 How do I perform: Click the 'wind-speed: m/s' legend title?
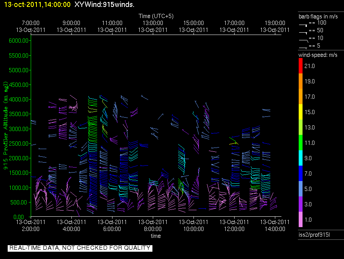(318, 55)
